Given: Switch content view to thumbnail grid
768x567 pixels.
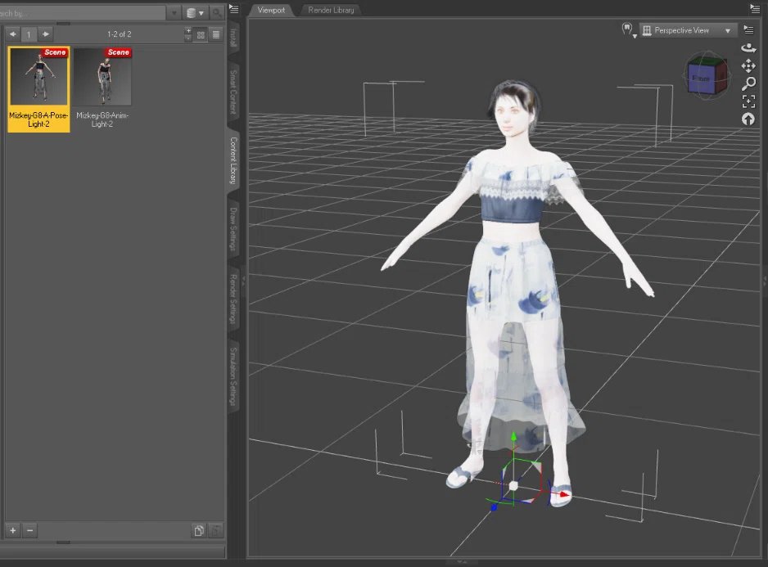Looking at the screenshot, I should 201,34.
